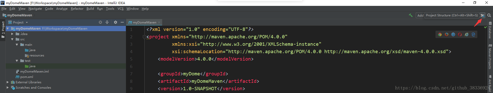The width and height of the screenshot is (493, 93).
Task: Click the green inspection checkmark indicator
Action: tap(485, 27)
